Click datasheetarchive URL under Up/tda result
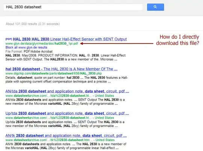This screenshot has width=203, height=151. point(48,118)
